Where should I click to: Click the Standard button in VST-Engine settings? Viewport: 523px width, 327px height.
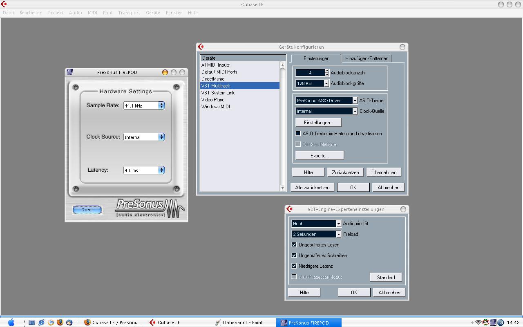tap(386, 277)
